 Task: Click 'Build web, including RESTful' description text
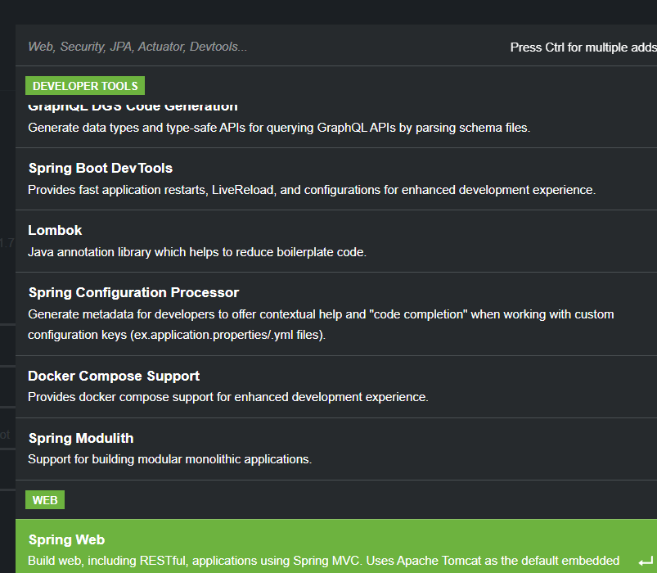click(323, 561)
